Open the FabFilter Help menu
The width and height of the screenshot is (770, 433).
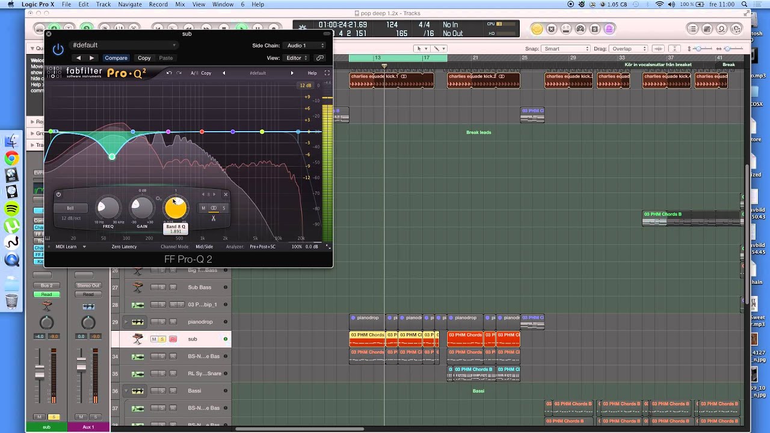click(x=312, y=73)
